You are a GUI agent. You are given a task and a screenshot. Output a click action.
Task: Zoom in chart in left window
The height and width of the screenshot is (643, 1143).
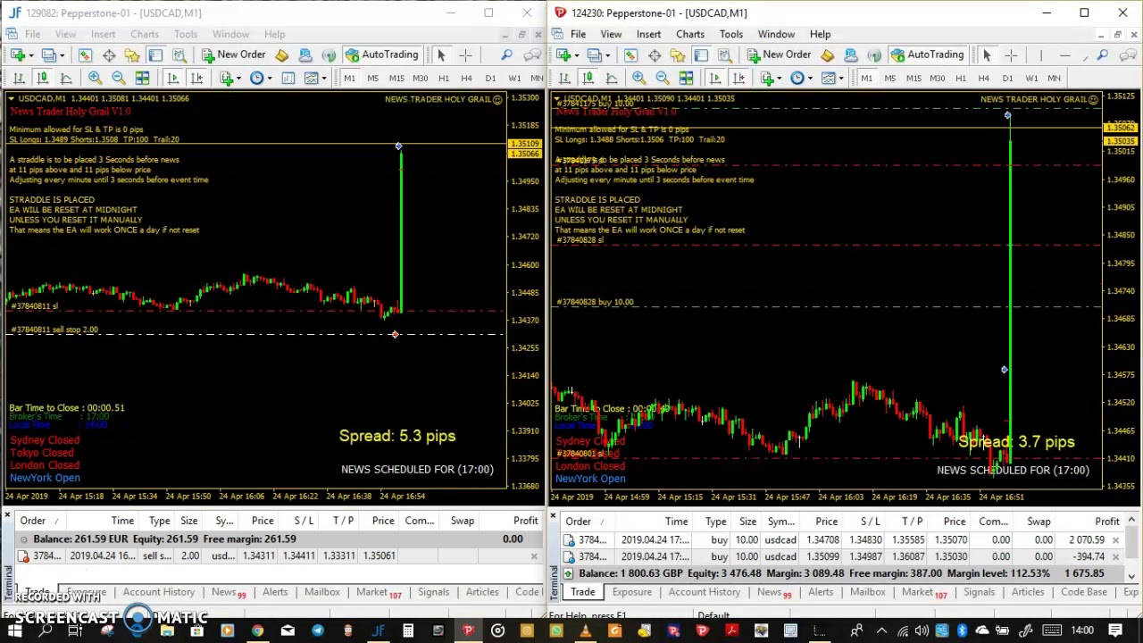coord(95,79)
